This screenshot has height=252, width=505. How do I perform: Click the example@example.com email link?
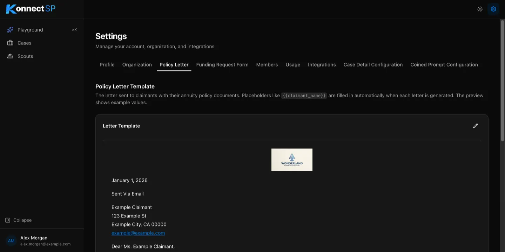pos(138,233)
